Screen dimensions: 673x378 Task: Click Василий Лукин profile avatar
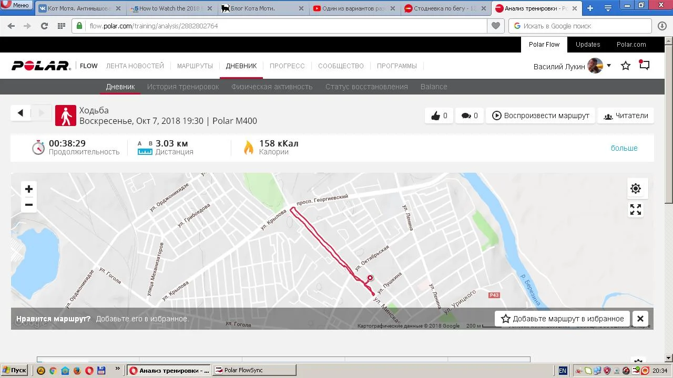[x=595, y=66]
